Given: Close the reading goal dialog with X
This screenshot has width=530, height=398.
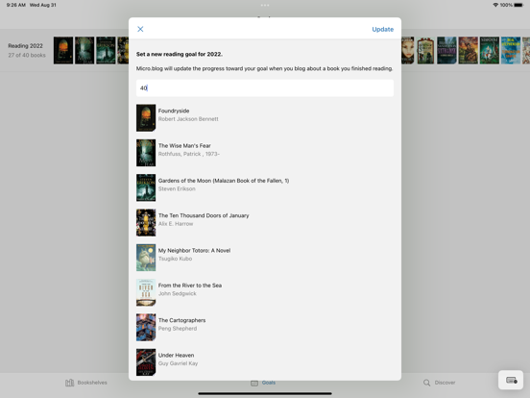Looking at the screenshot, I should (x=140, y=29).
